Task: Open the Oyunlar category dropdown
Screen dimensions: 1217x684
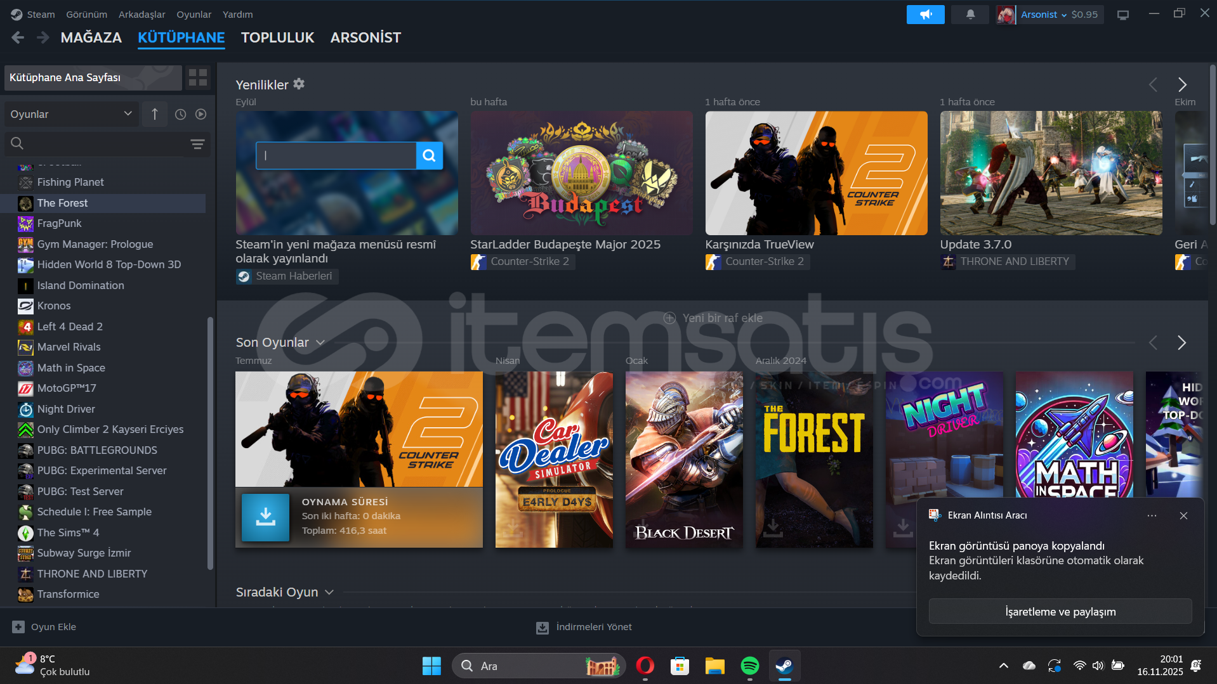Action: pyautogui.click(x=71, y=114)
